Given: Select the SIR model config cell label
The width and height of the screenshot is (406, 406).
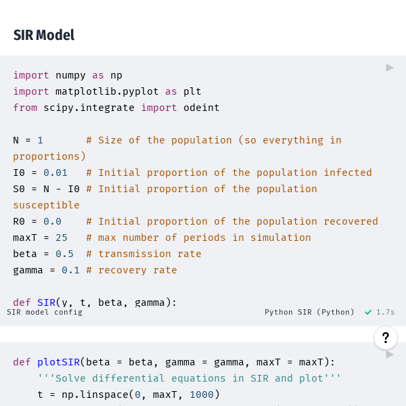Looking at the screenshot, I should coord(45,312).
